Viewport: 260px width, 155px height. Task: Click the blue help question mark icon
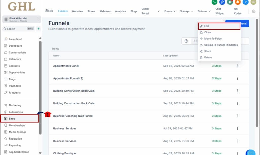[245, 2]
